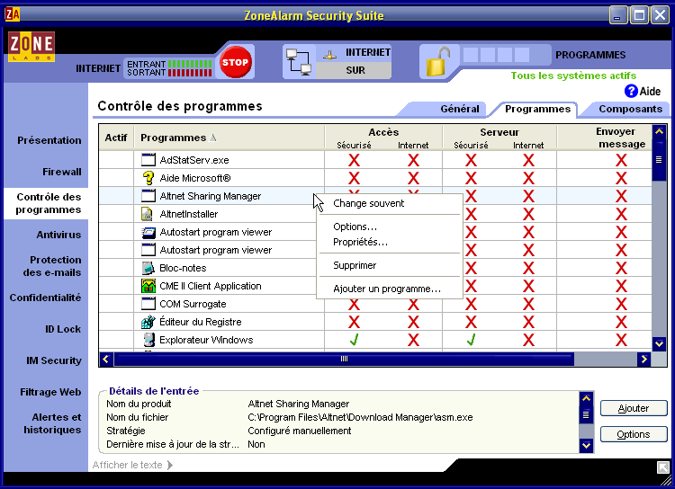The width and height of the screenshot is (675, 489).
Task: Open Aide via the question mark icon
Action: (631, 91)
